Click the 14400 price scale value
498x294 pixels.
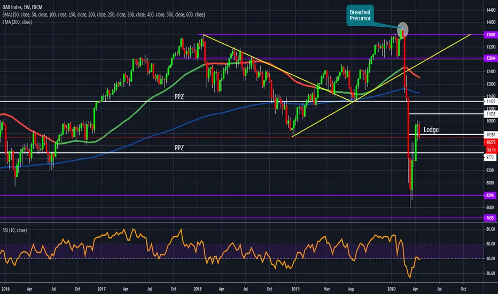click(491, 10)
